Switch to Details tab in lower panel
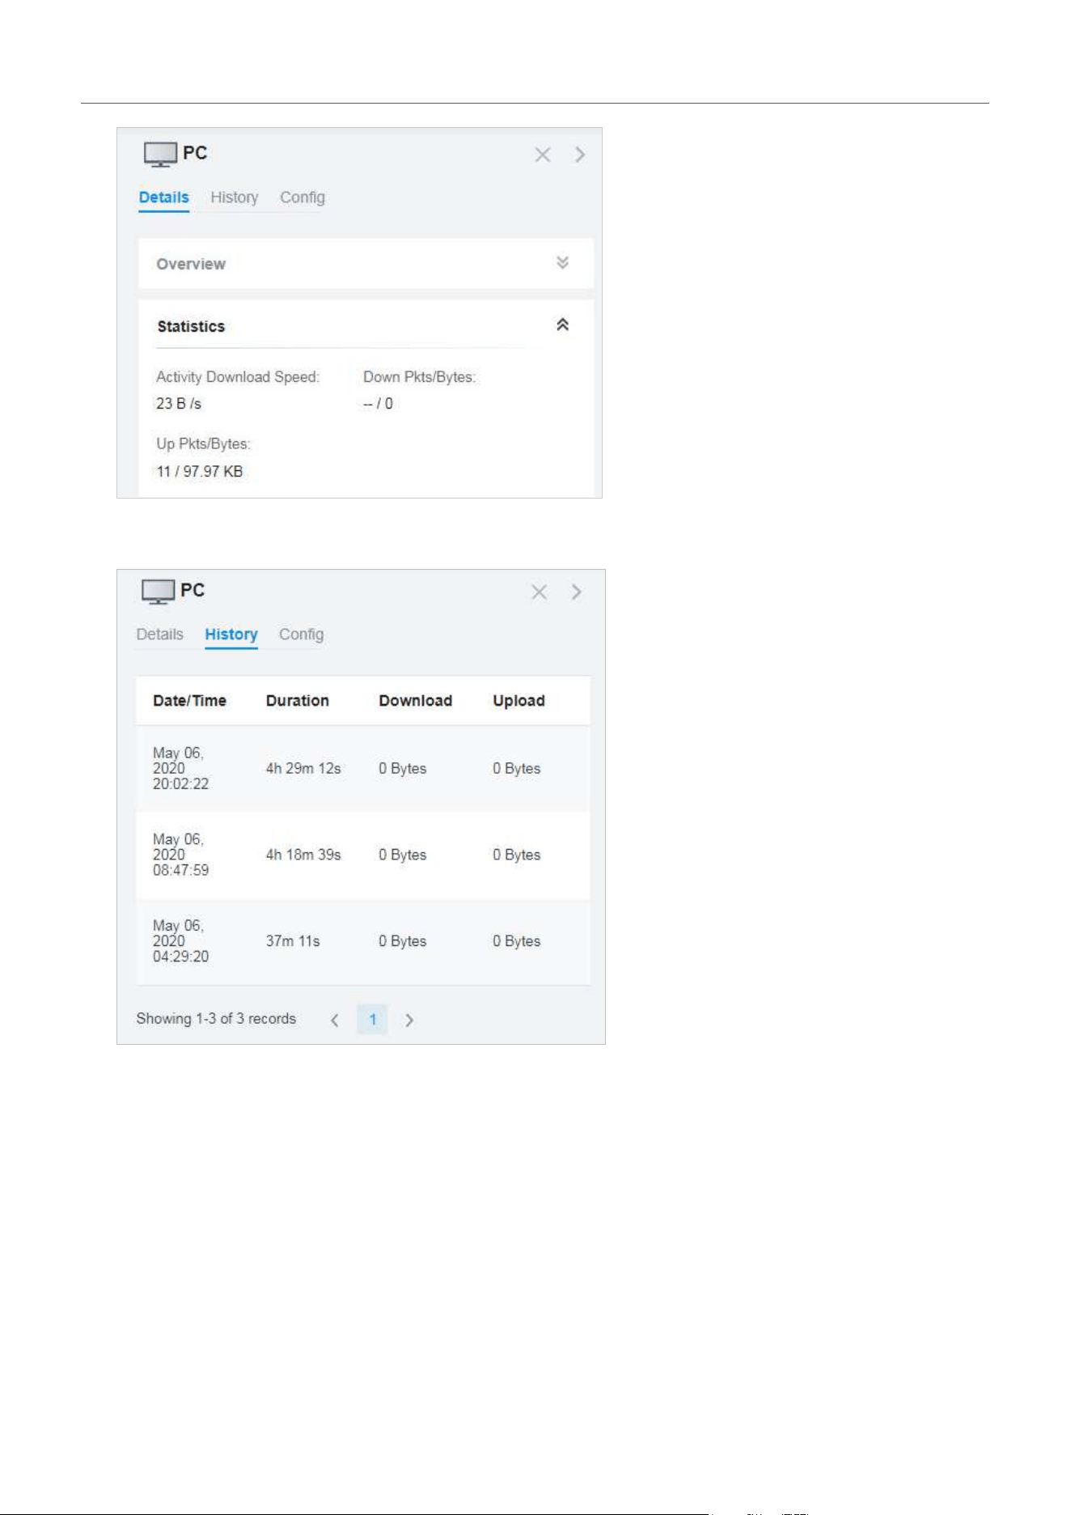This screenshot has width=1071, height=1515. [160, 634]
